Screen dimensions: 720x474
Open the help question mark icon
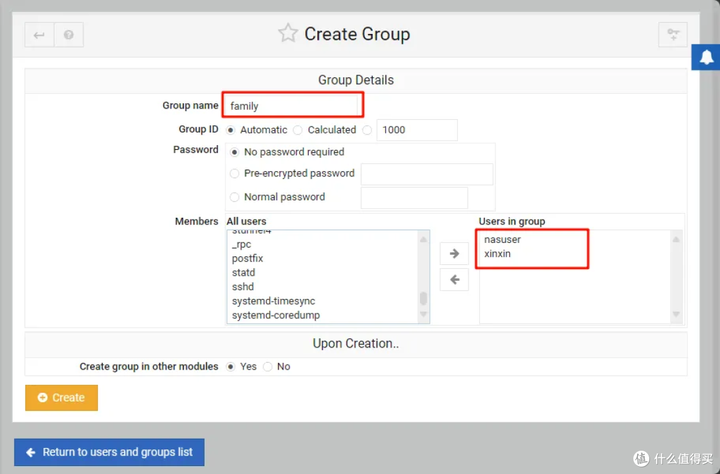(69, 35)
